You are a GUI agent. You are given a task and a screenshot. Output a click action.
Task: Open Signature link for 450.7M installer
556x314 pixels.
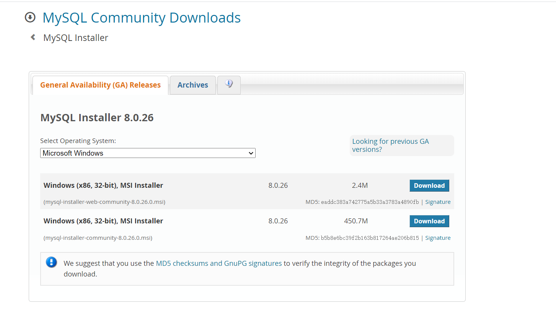pos(438,238)
